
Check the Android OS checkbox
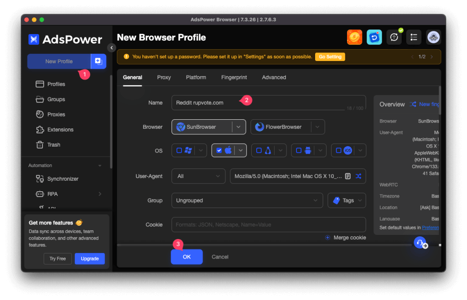tap(298, 150)
